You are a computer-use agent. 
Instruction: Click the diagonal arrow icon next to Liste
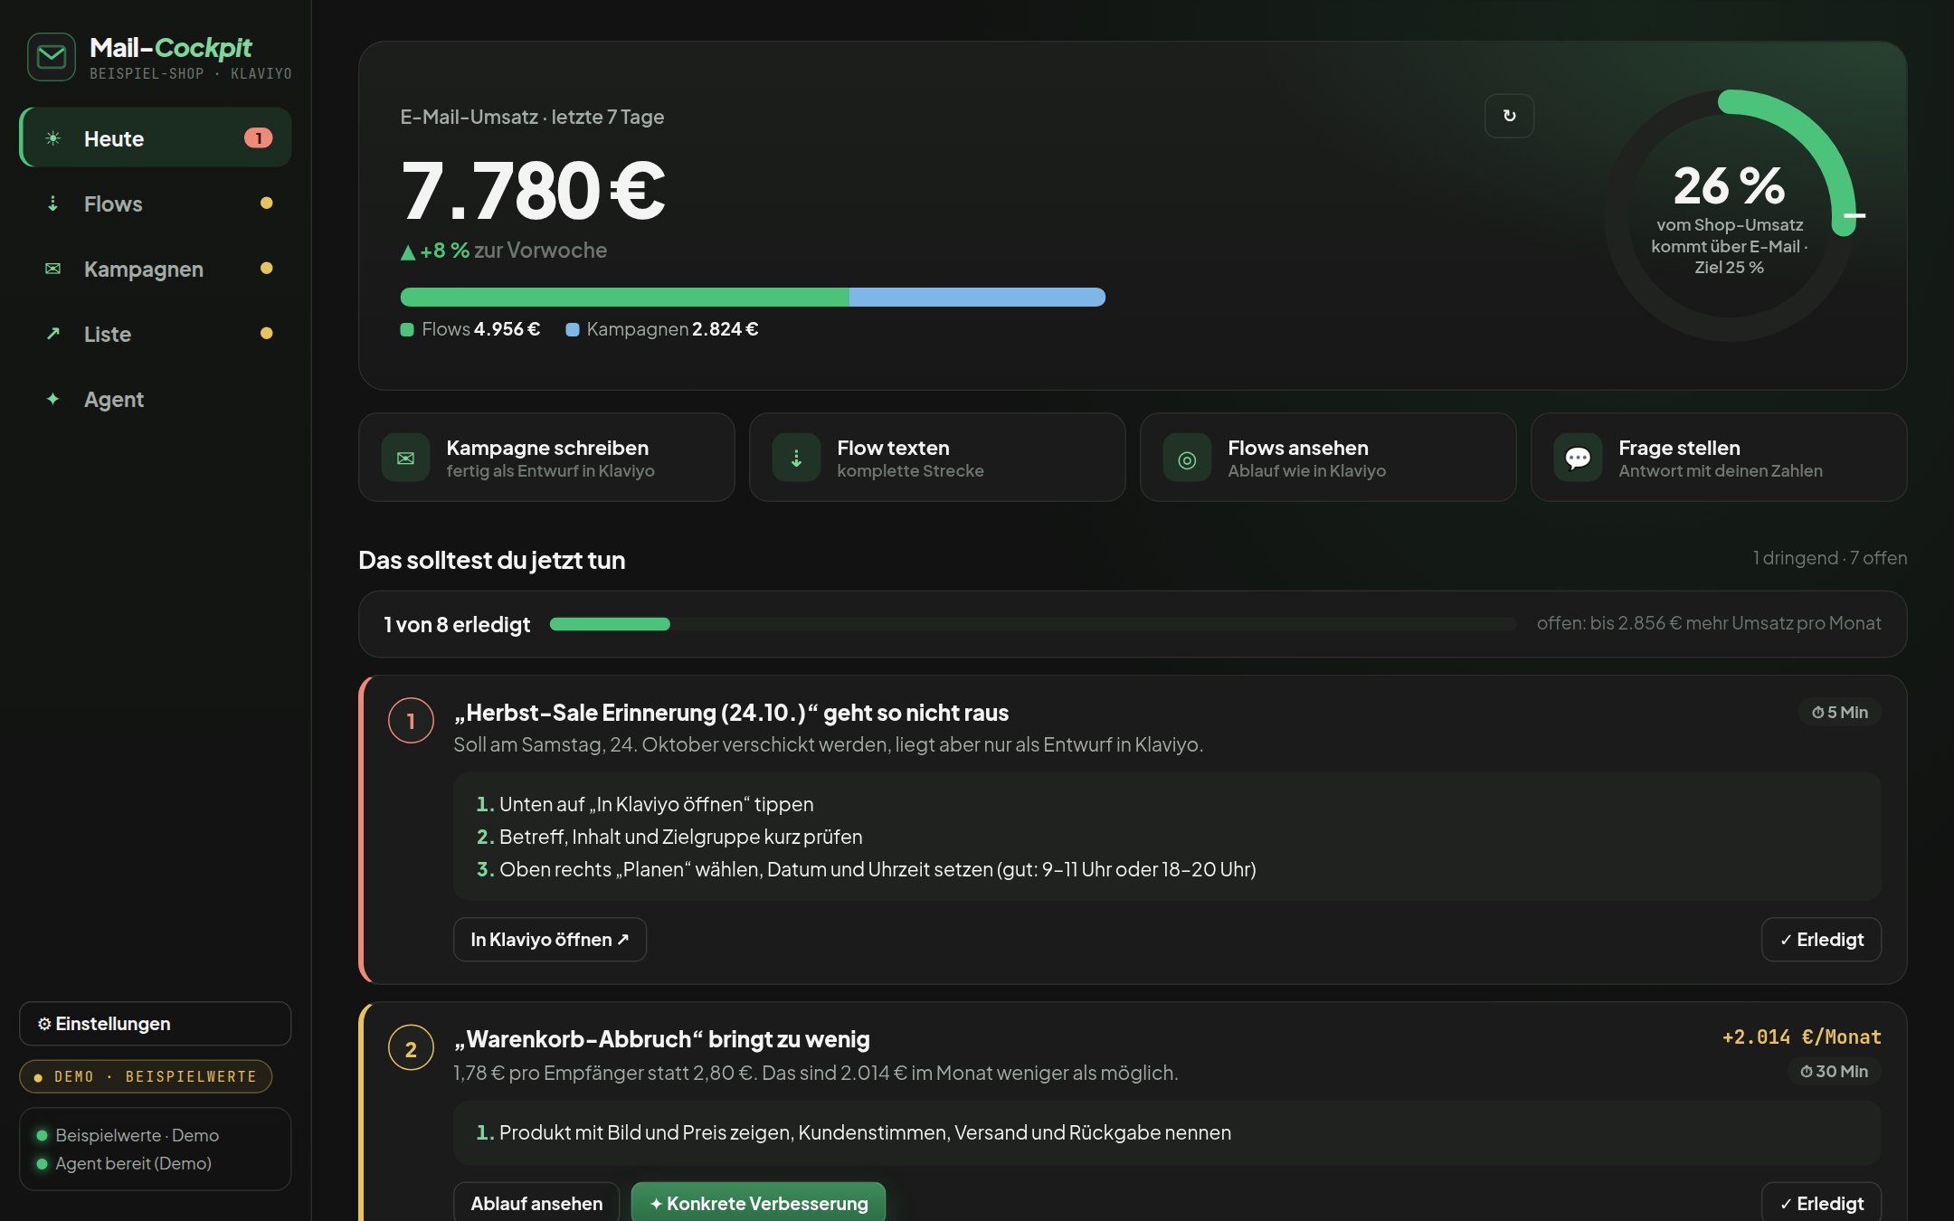53,334
